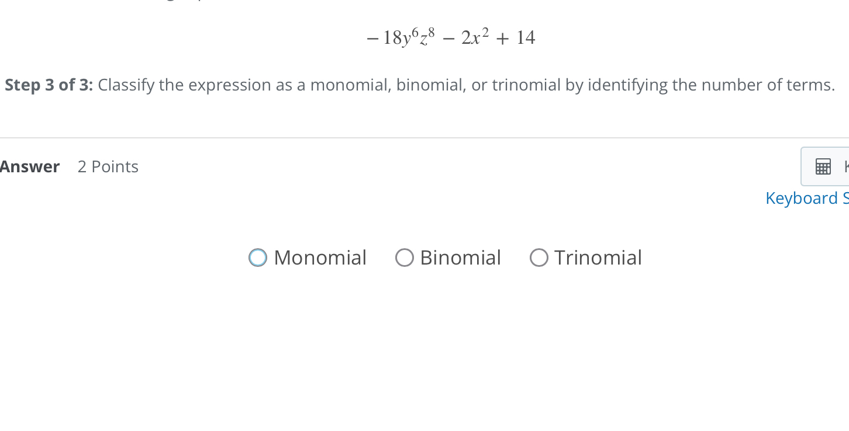Click the Binomial label text
This screenshot has height=431, width=849.
point(460,257)
